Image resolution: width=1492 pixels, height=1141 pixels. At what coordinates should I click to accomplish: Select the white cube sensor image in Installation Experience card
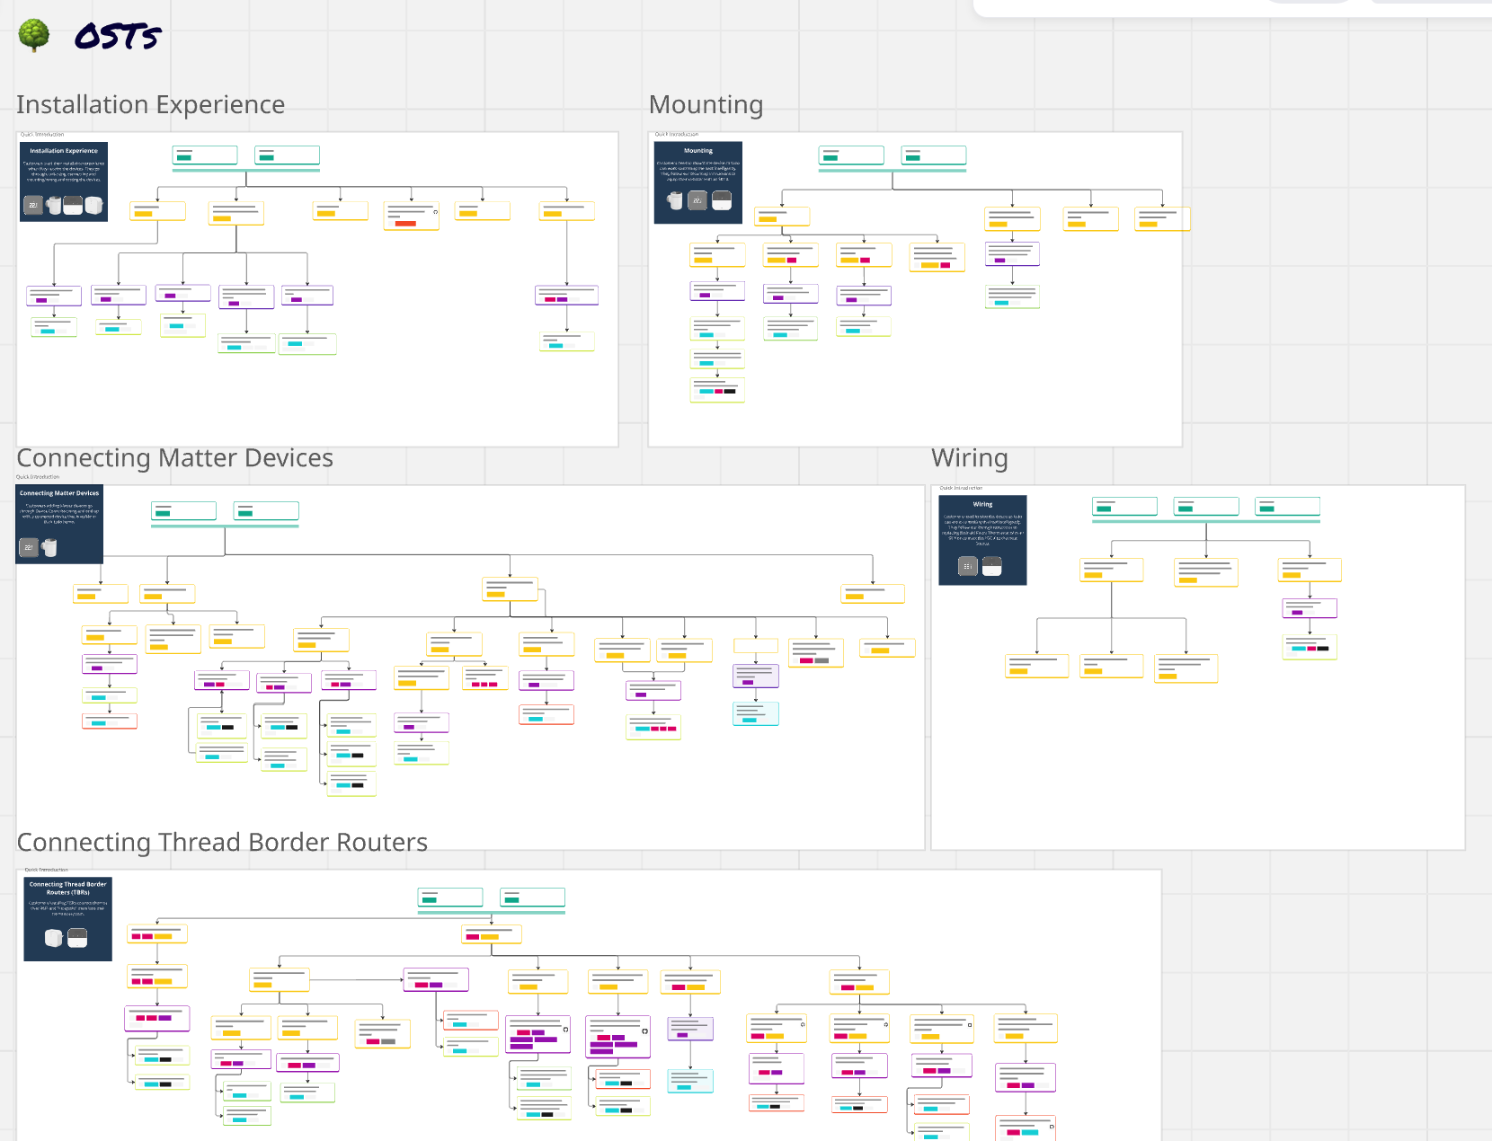tap(93, 206)
